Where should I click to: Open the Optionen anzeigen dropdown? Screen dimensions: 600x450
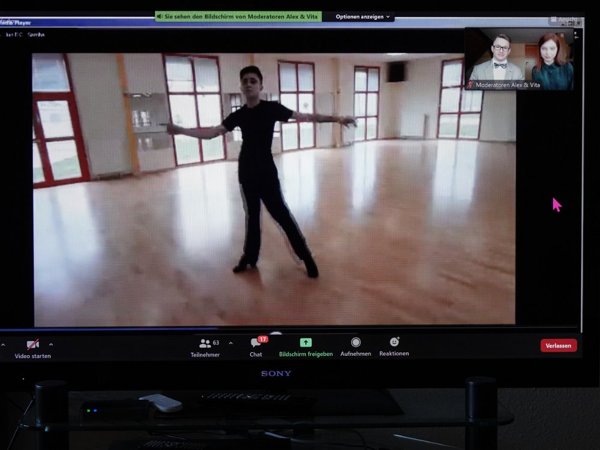[362, 17]
